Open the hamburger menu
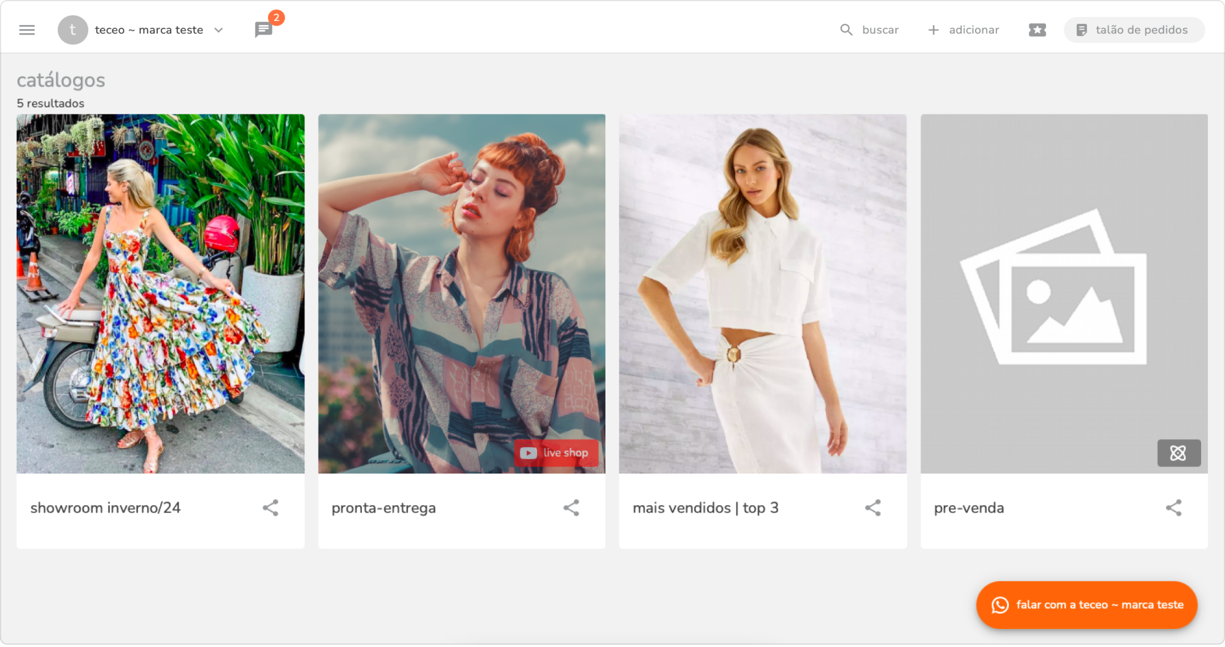Viewport: 1225px width, 647px height. (x=27, y=30)
